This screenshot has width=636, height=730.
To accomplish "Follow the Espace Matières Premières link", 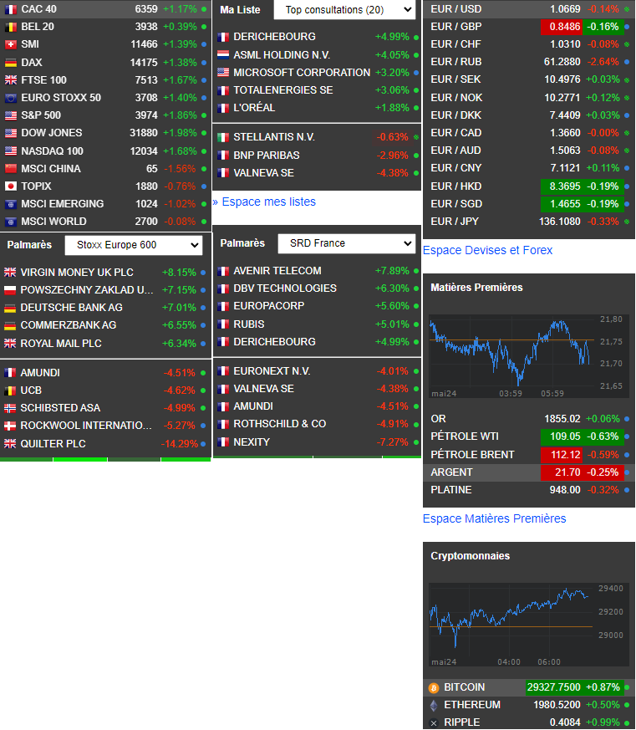I will point(494,518).
